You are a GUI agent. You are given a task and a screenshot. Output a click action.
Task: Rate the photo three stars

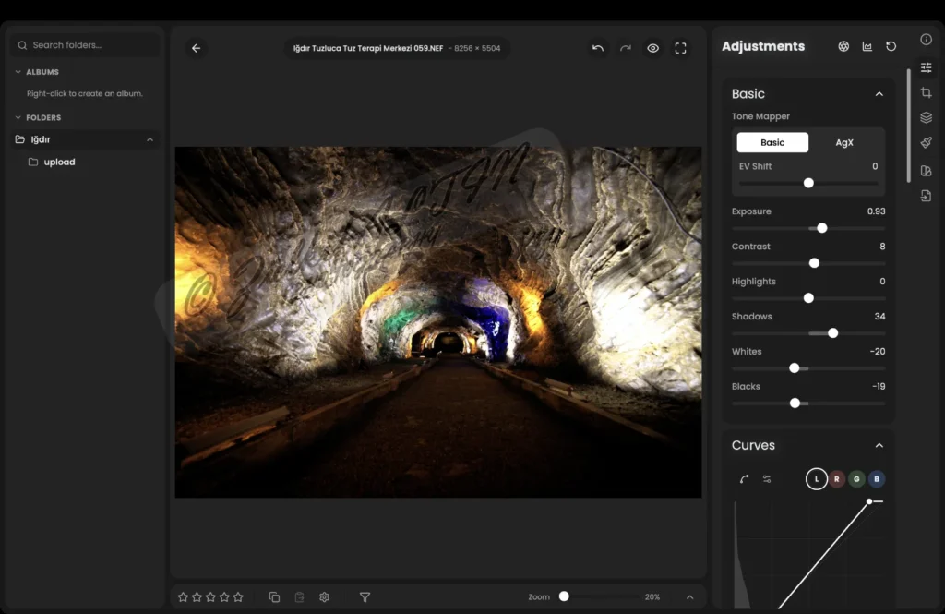[x=210, y=597]
